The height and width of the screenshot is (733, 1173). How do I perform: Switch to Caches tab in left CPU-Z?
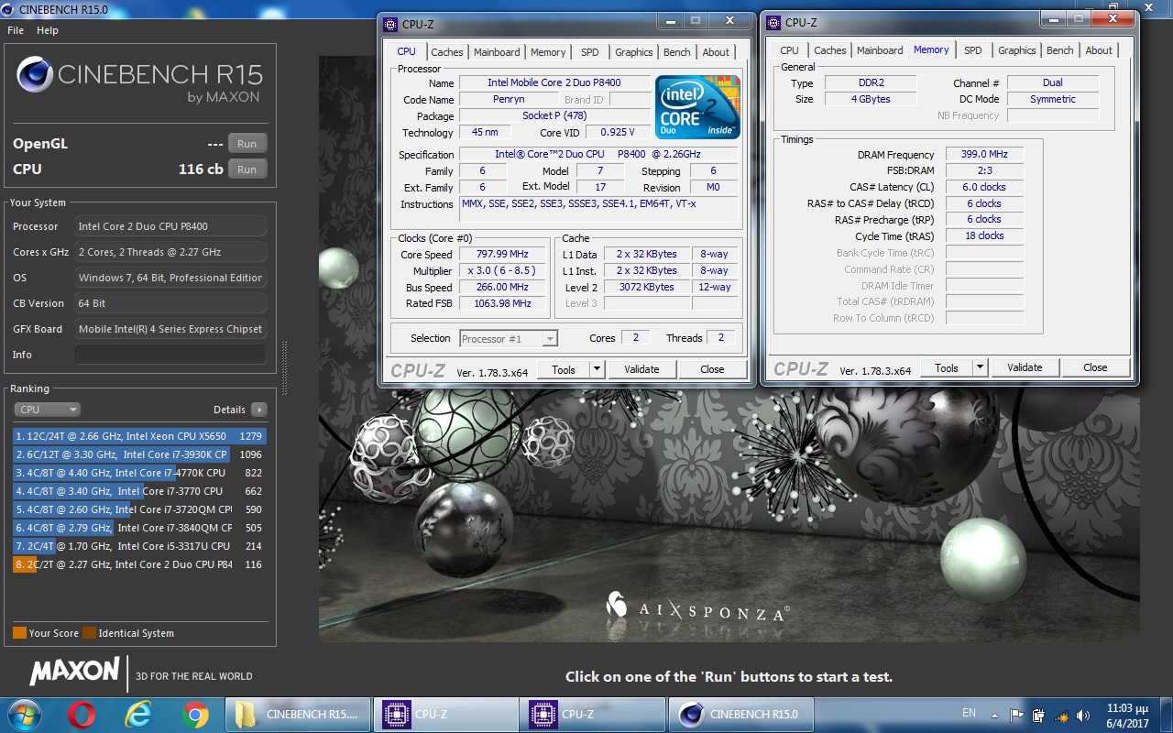pos(447,52)
